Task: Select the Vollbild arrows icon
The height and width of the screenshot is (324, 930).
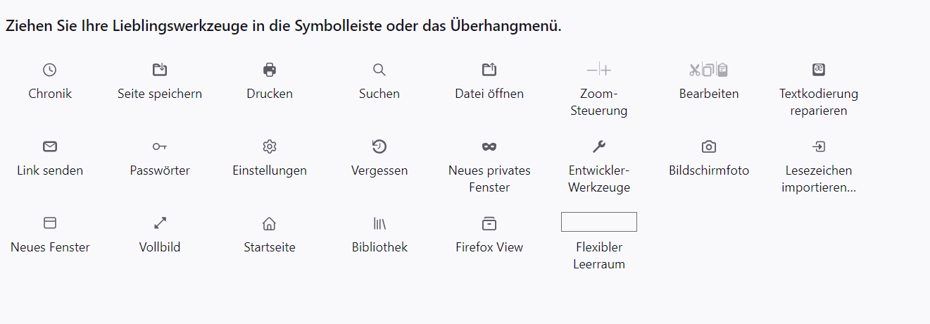Action: click(x=160, y=223)
